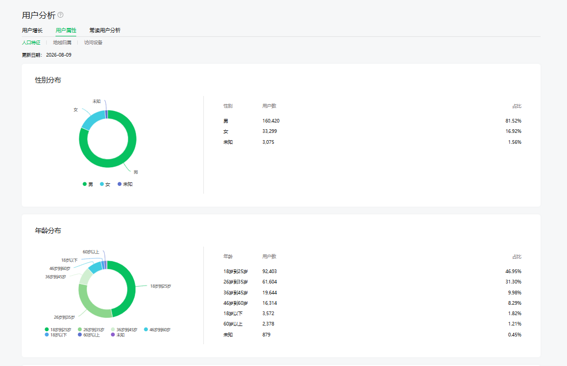The width and height of the screenshot is (567, 366).
Task: Go to the 访问设备 sub-tab
Action: [93, 43]
